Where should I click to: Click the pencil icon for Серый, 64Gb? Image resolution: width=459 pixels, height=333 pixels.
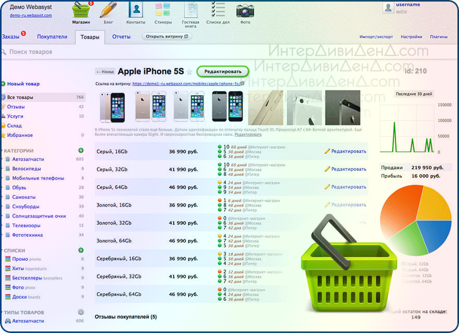[327, 187]
